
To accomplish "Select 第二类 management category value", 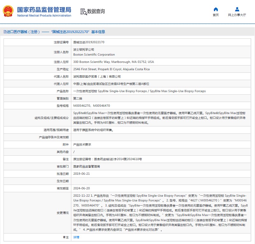I will pos(78,98).
